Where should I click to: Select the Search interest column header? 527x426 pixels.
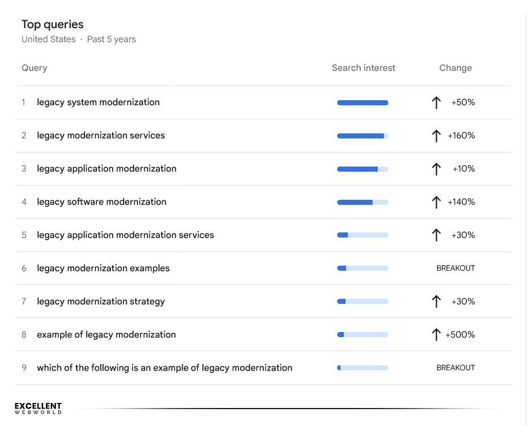pyautogui.click(x=363, y=68)
